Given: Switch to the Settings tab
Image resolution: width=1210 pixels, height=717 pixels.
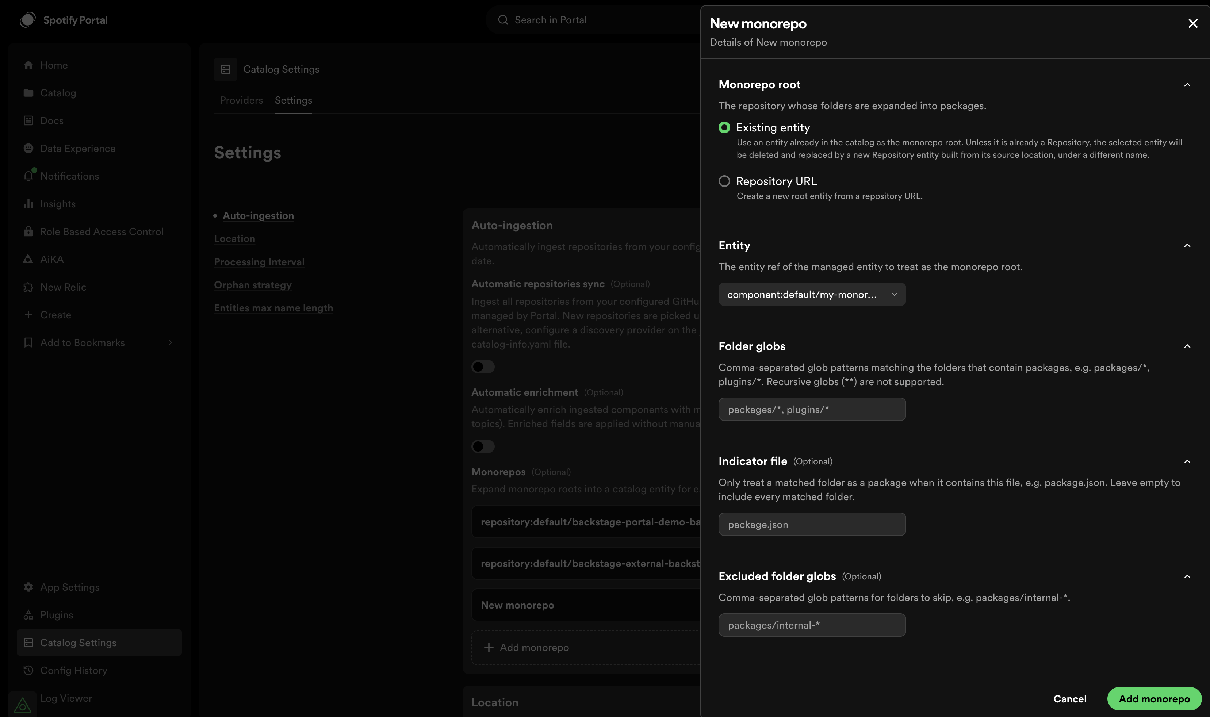Looking at the screenshot, I should click(x=293, y=100).
